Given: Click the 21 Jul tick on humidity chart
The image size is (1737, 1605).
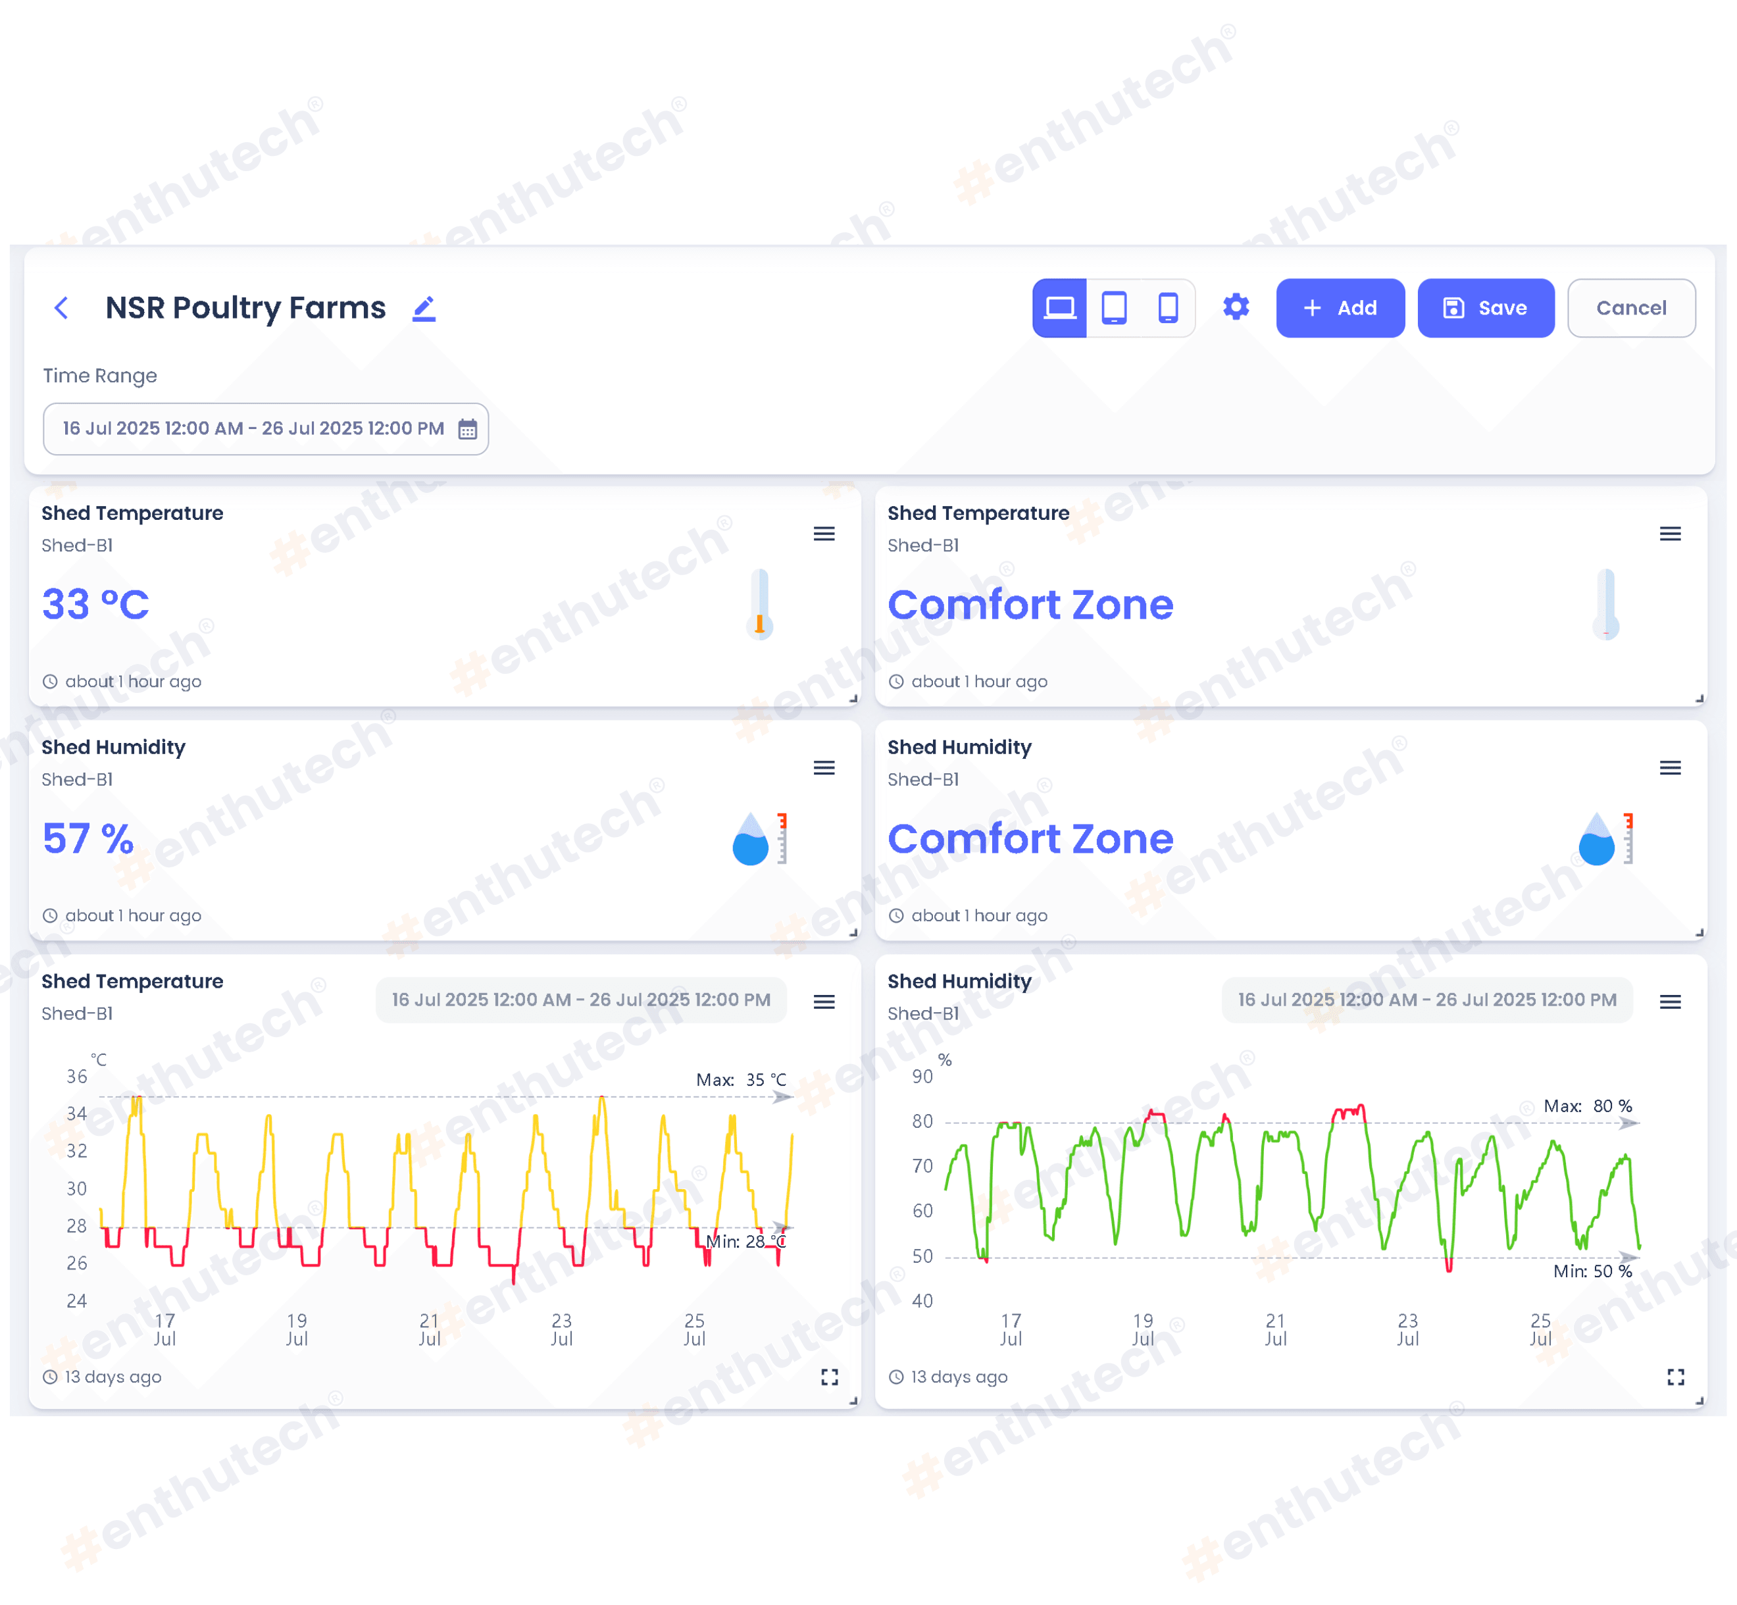Looking at the screenshot, I should click(x=1275, y=1330).
